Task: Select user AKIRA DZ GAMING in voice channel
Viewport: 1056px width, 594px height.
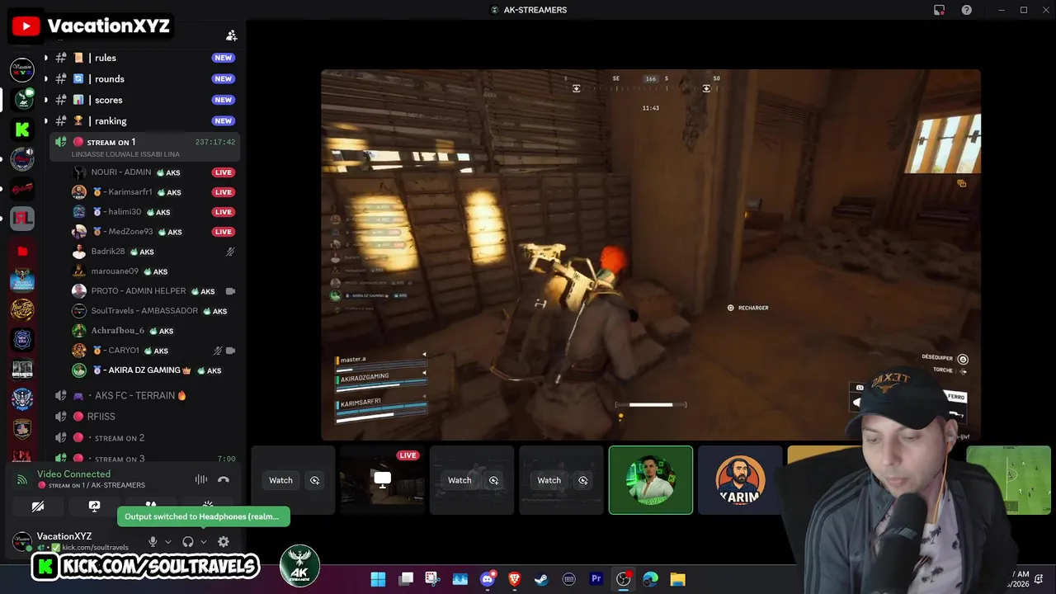Action: pyautogui.click(x=153, y=370)
